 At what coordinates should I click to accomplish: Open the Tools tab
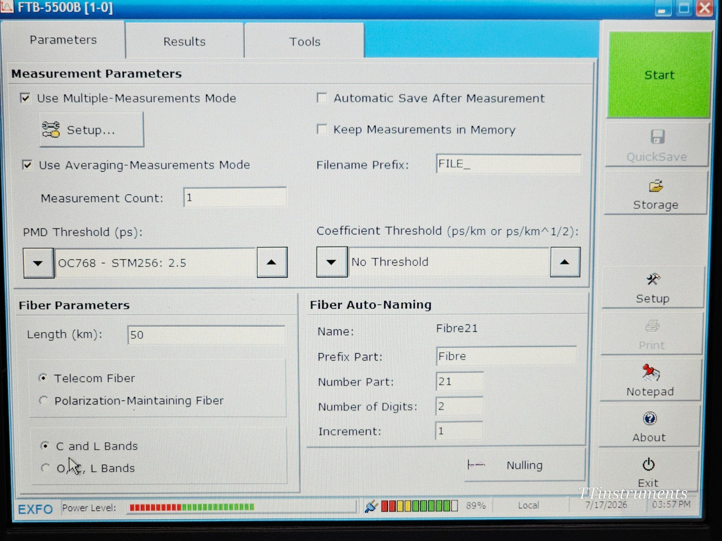click(x=305, y=41)
